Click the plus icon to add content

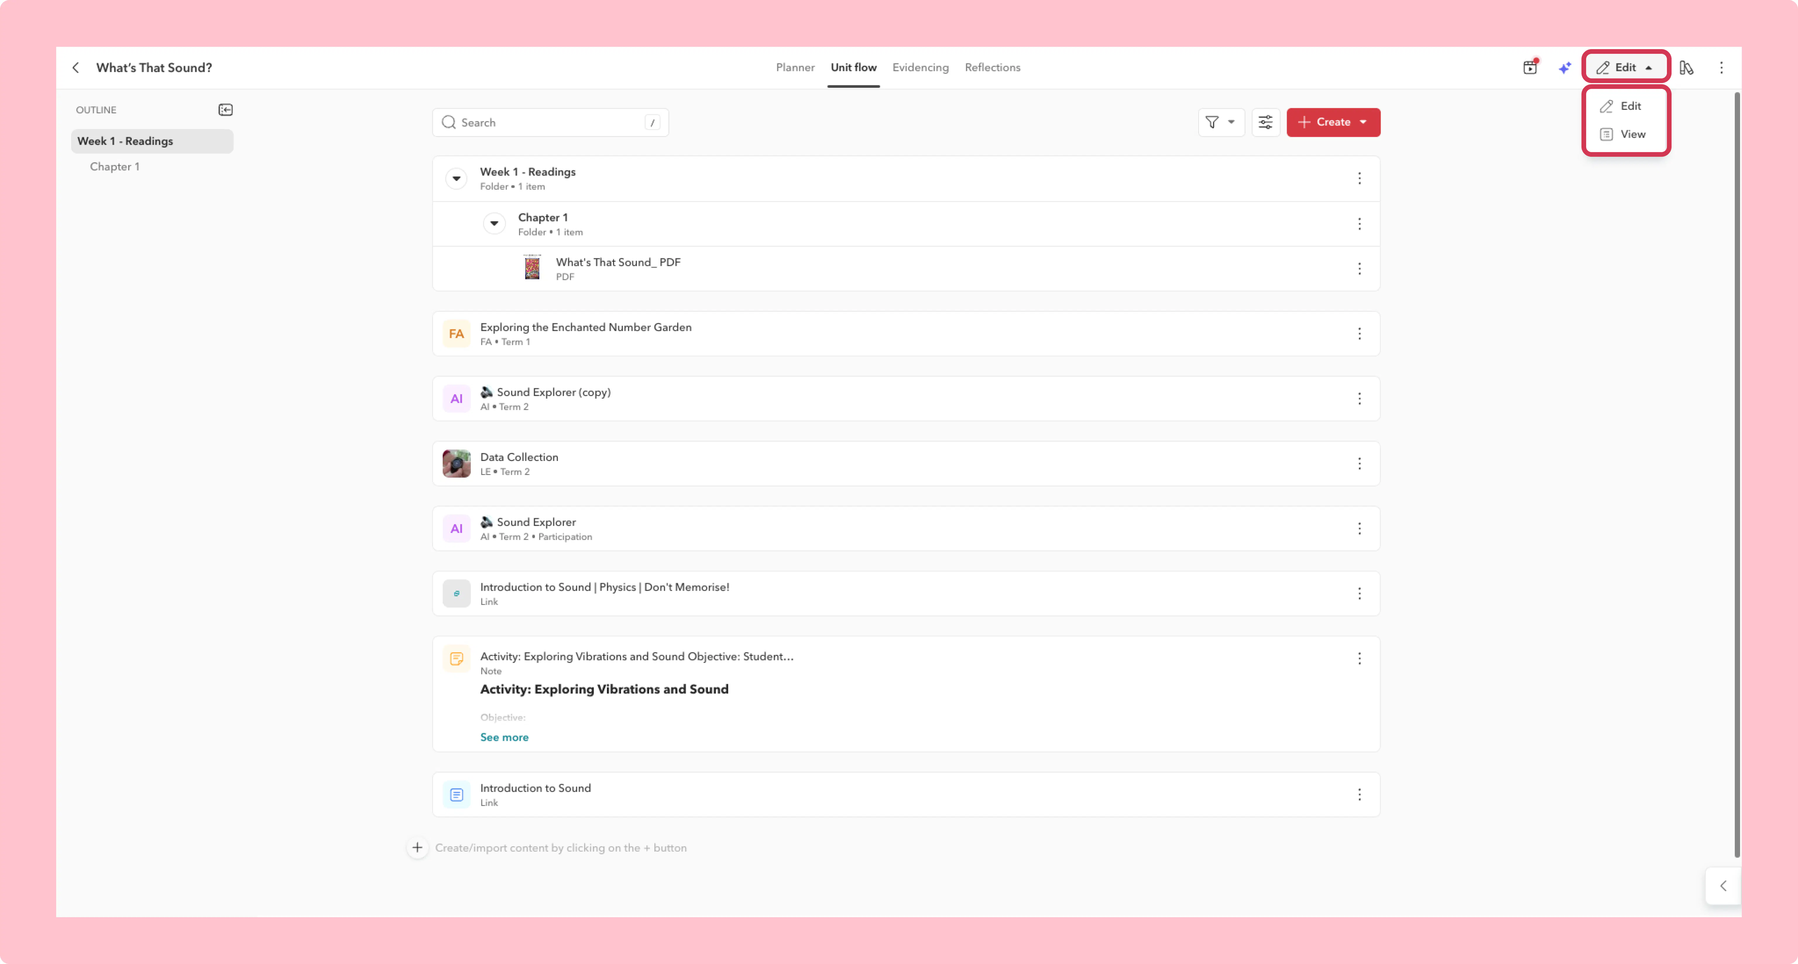pos(417,848)
